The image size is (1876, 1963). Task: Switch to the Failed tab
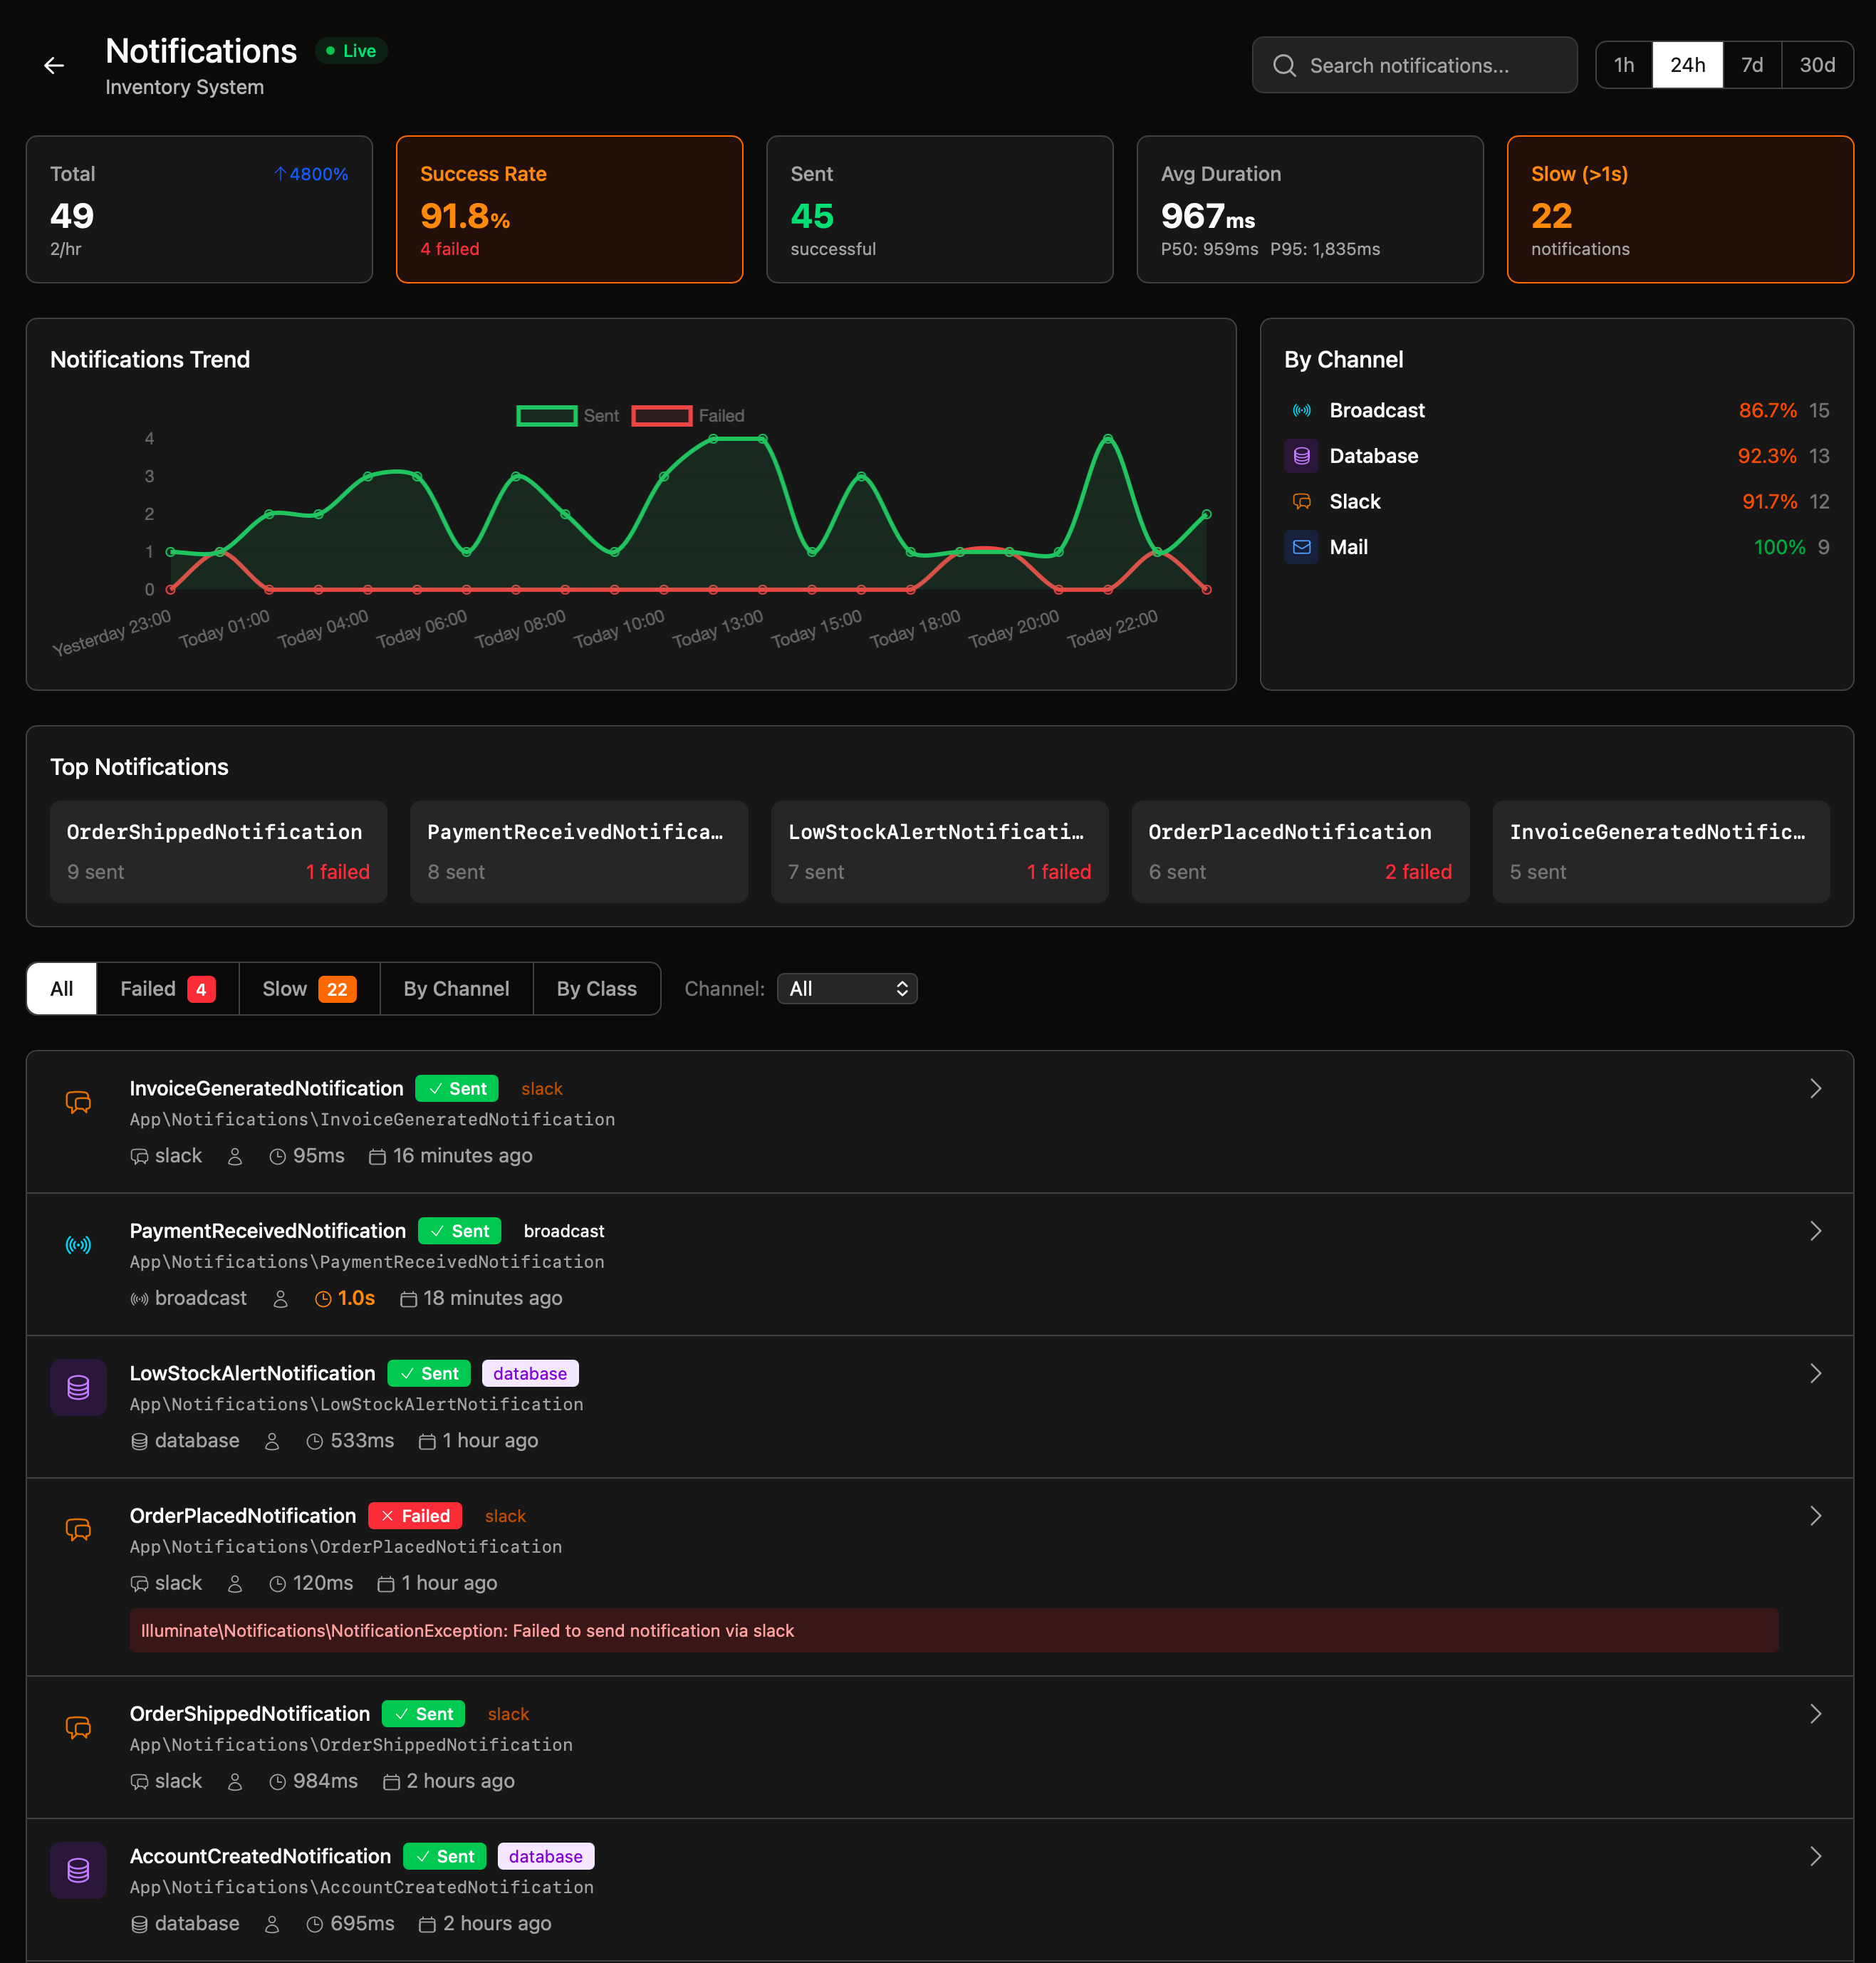pyautogui.click(x=167, y=989)
